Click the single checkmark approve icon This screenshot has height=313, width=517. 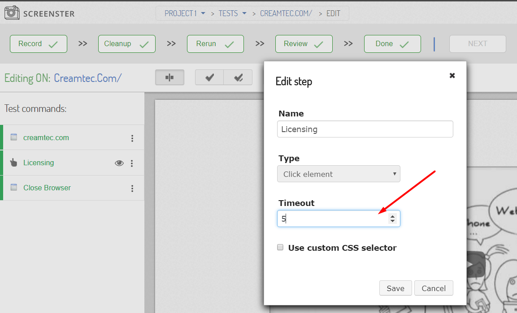[x=209, y=77]
